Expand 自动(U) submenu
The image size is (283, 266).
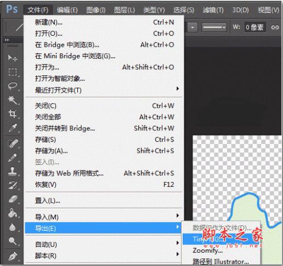[104, 244]
